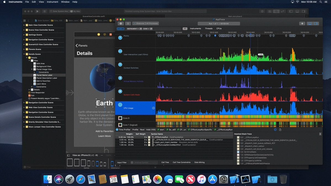331x186 pixels.
Task: Click the Data Mining button
Action: [x=199, y=162]
